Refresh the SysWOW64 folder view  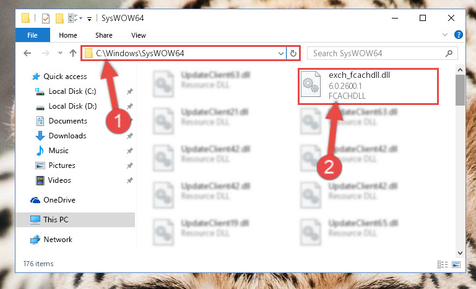(293, 54)
